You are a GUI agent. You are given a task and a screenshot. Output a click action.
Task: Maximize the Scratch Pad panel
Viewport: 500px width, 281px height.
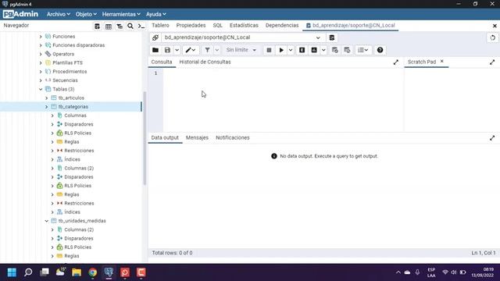[492, 62]
